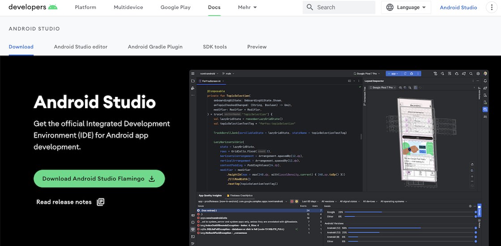Open the All signal states filter dropdown

350,201
